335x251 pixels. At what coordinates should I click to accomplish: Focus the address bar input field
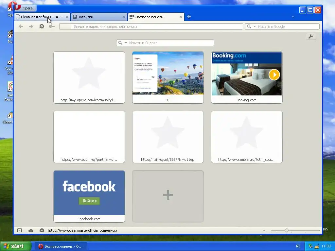click(157, 26)
